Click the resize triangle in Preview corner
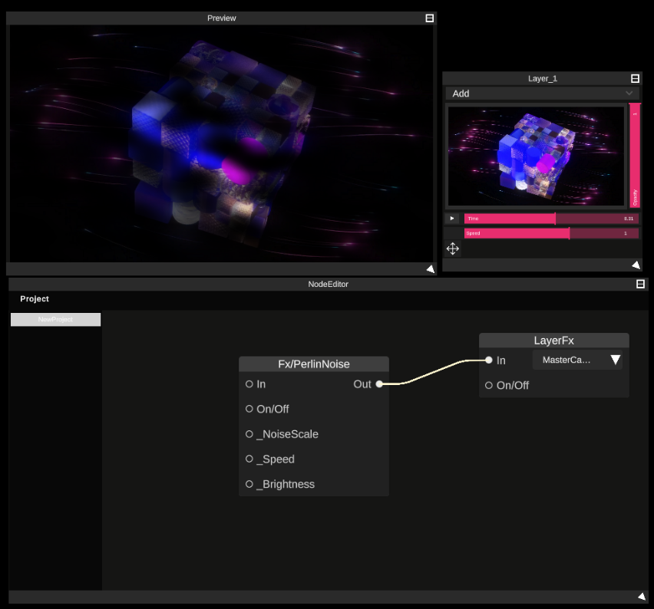Viewport: 654px width, 609px height. pyautogui.click(x=430, y=268)
